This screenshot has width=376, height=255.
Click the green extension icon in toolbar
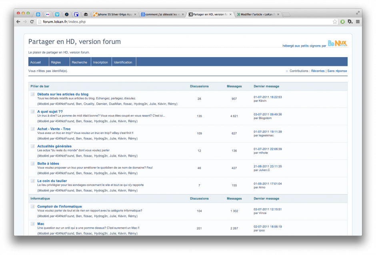(343, 22)
